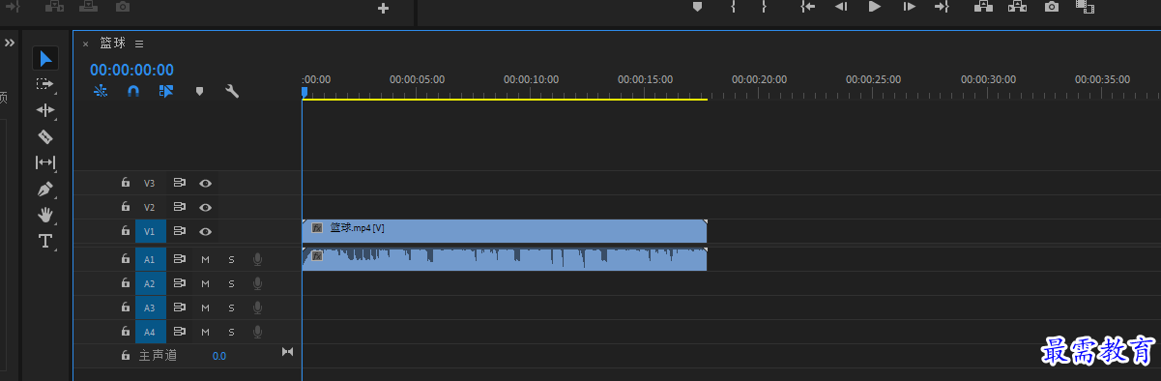Toggle sync lock on V3 track
The image size is (1161, 381).
coord(179,183)
